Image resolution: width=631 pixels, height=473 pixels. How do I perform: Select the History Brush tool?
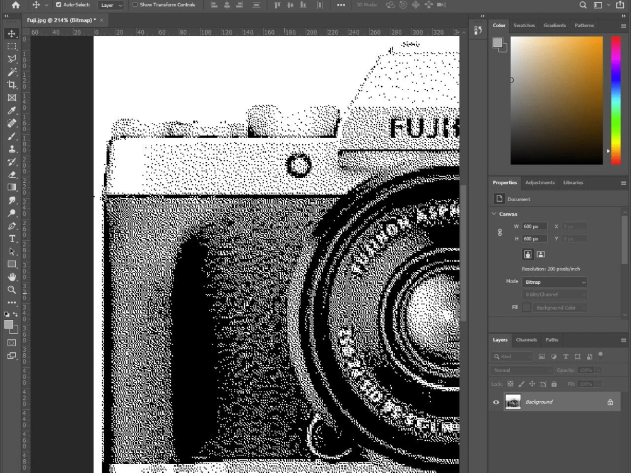pos(11,161)
